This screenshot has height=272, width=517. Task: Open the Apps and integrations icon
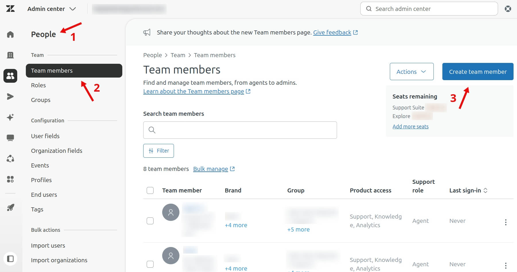point(10,179)
